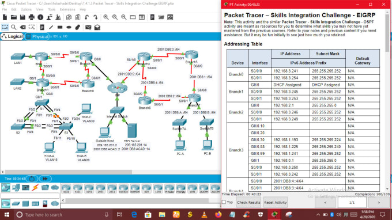Switch to the Physical workspace tab
This screenshot has width=392, height=220.
tap(37, 36)
